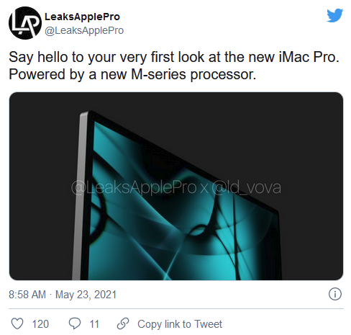Click the chain link icon
Image resolution: width=351 pixels, height=335 pixels.
(x=123, y=323)
